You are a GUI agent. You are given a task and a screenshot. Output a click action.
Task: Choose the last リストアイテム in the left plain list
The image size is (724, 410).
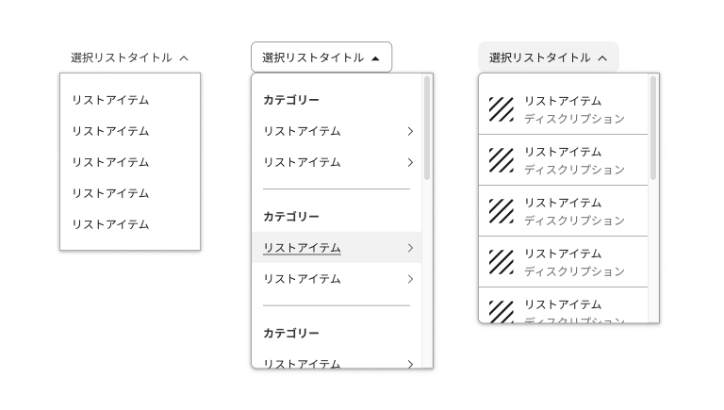tap(110, 224)
